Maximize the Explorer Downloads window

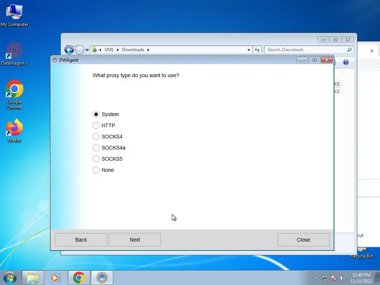(x=335, y=39)
